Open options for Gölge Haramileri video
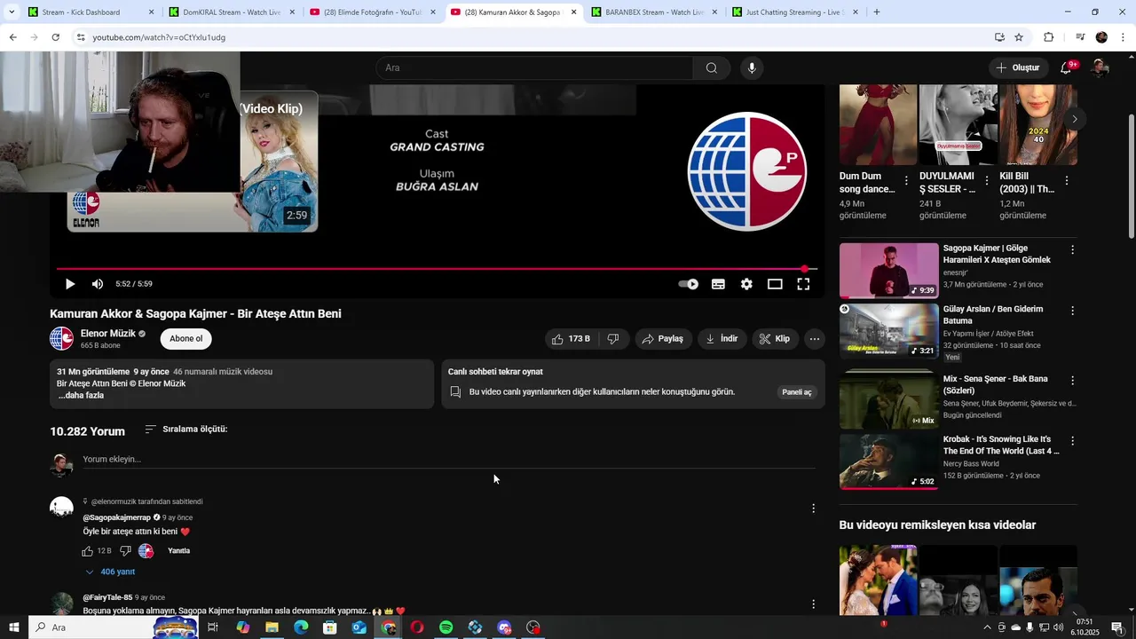1136x639 pixels. click(1072, 250)
